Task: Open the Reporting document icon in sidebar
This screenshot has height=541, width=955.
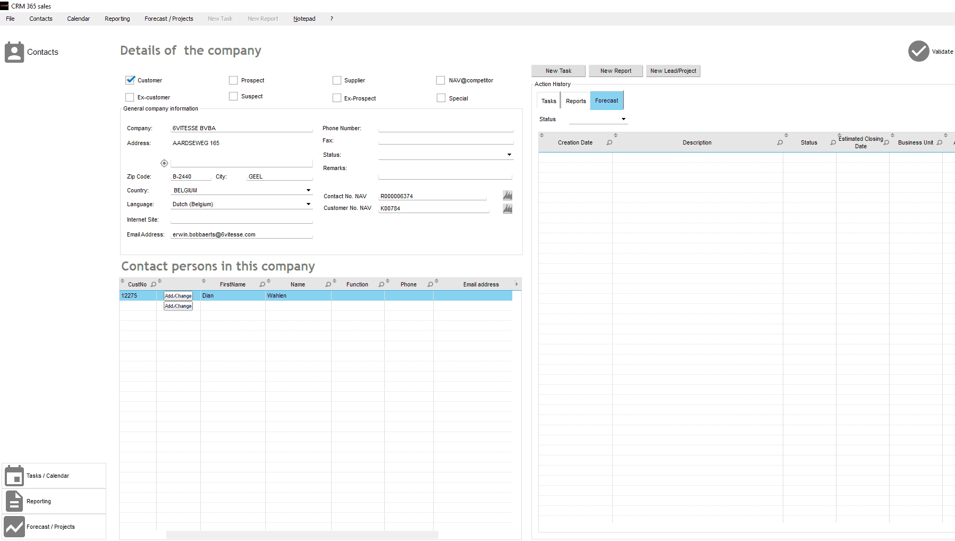Action: point(14,501)
